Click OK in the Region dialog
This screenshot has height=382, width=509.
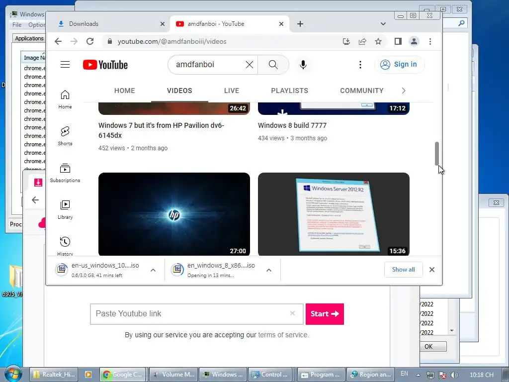click(x=433, y=346)
